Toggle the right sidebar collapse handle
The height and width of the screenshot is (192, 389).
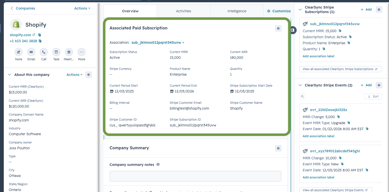click(x=293, y=30)
